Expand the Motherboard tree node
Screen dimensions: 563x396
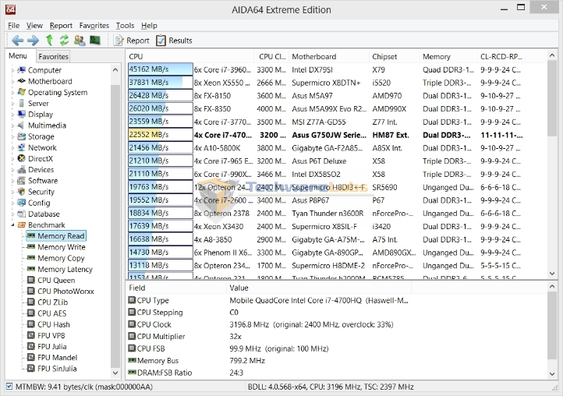coord(12,82)
